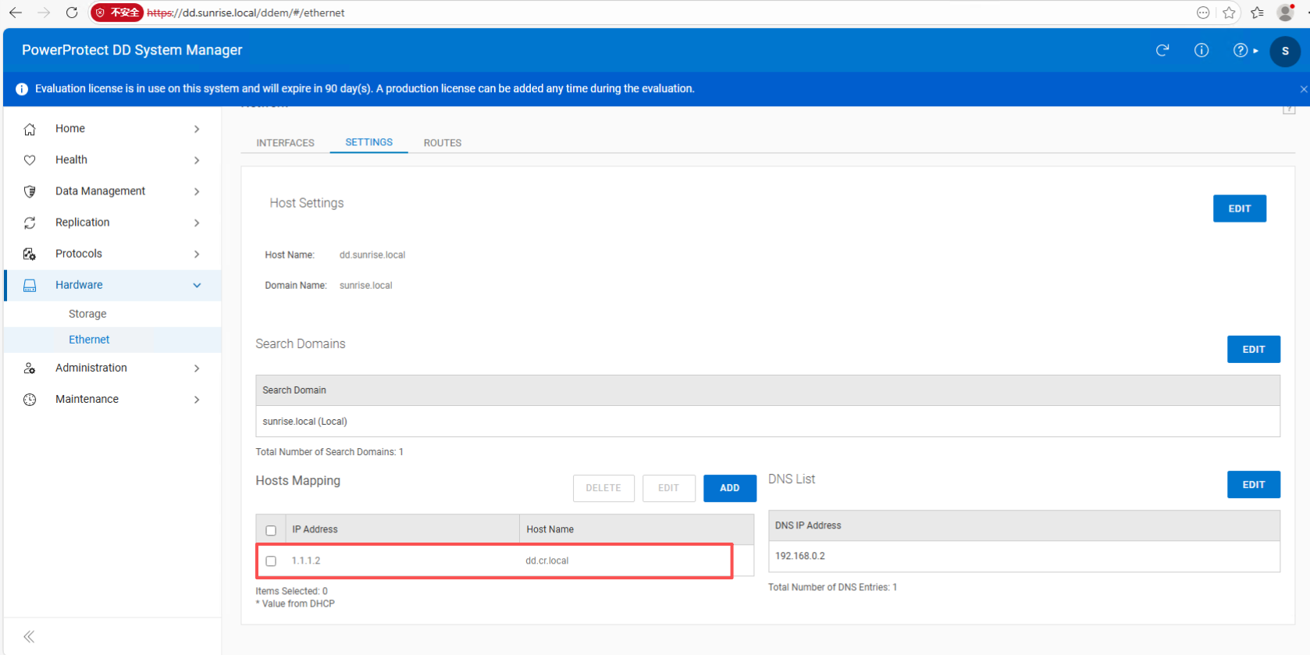Click EDIT for Host Settings
1310x655 pixels.
(x=1239, y=208)
